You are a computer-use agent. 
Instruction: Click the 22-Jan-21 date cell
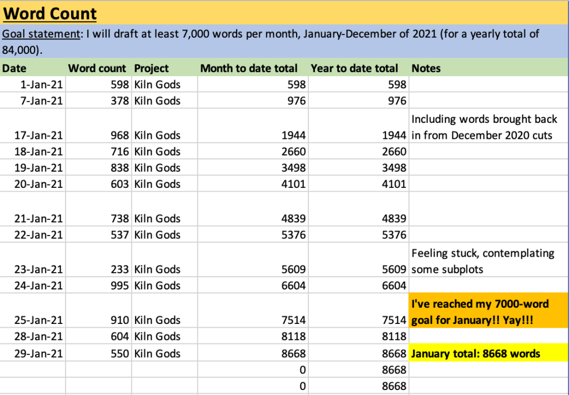33,234
